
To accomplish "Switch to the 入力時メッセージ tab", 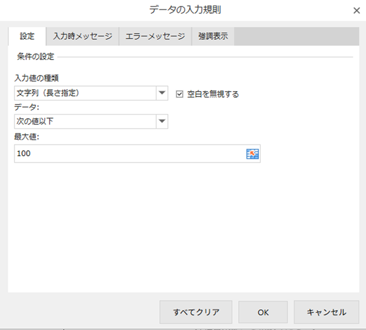I will (x=82, y=36).
